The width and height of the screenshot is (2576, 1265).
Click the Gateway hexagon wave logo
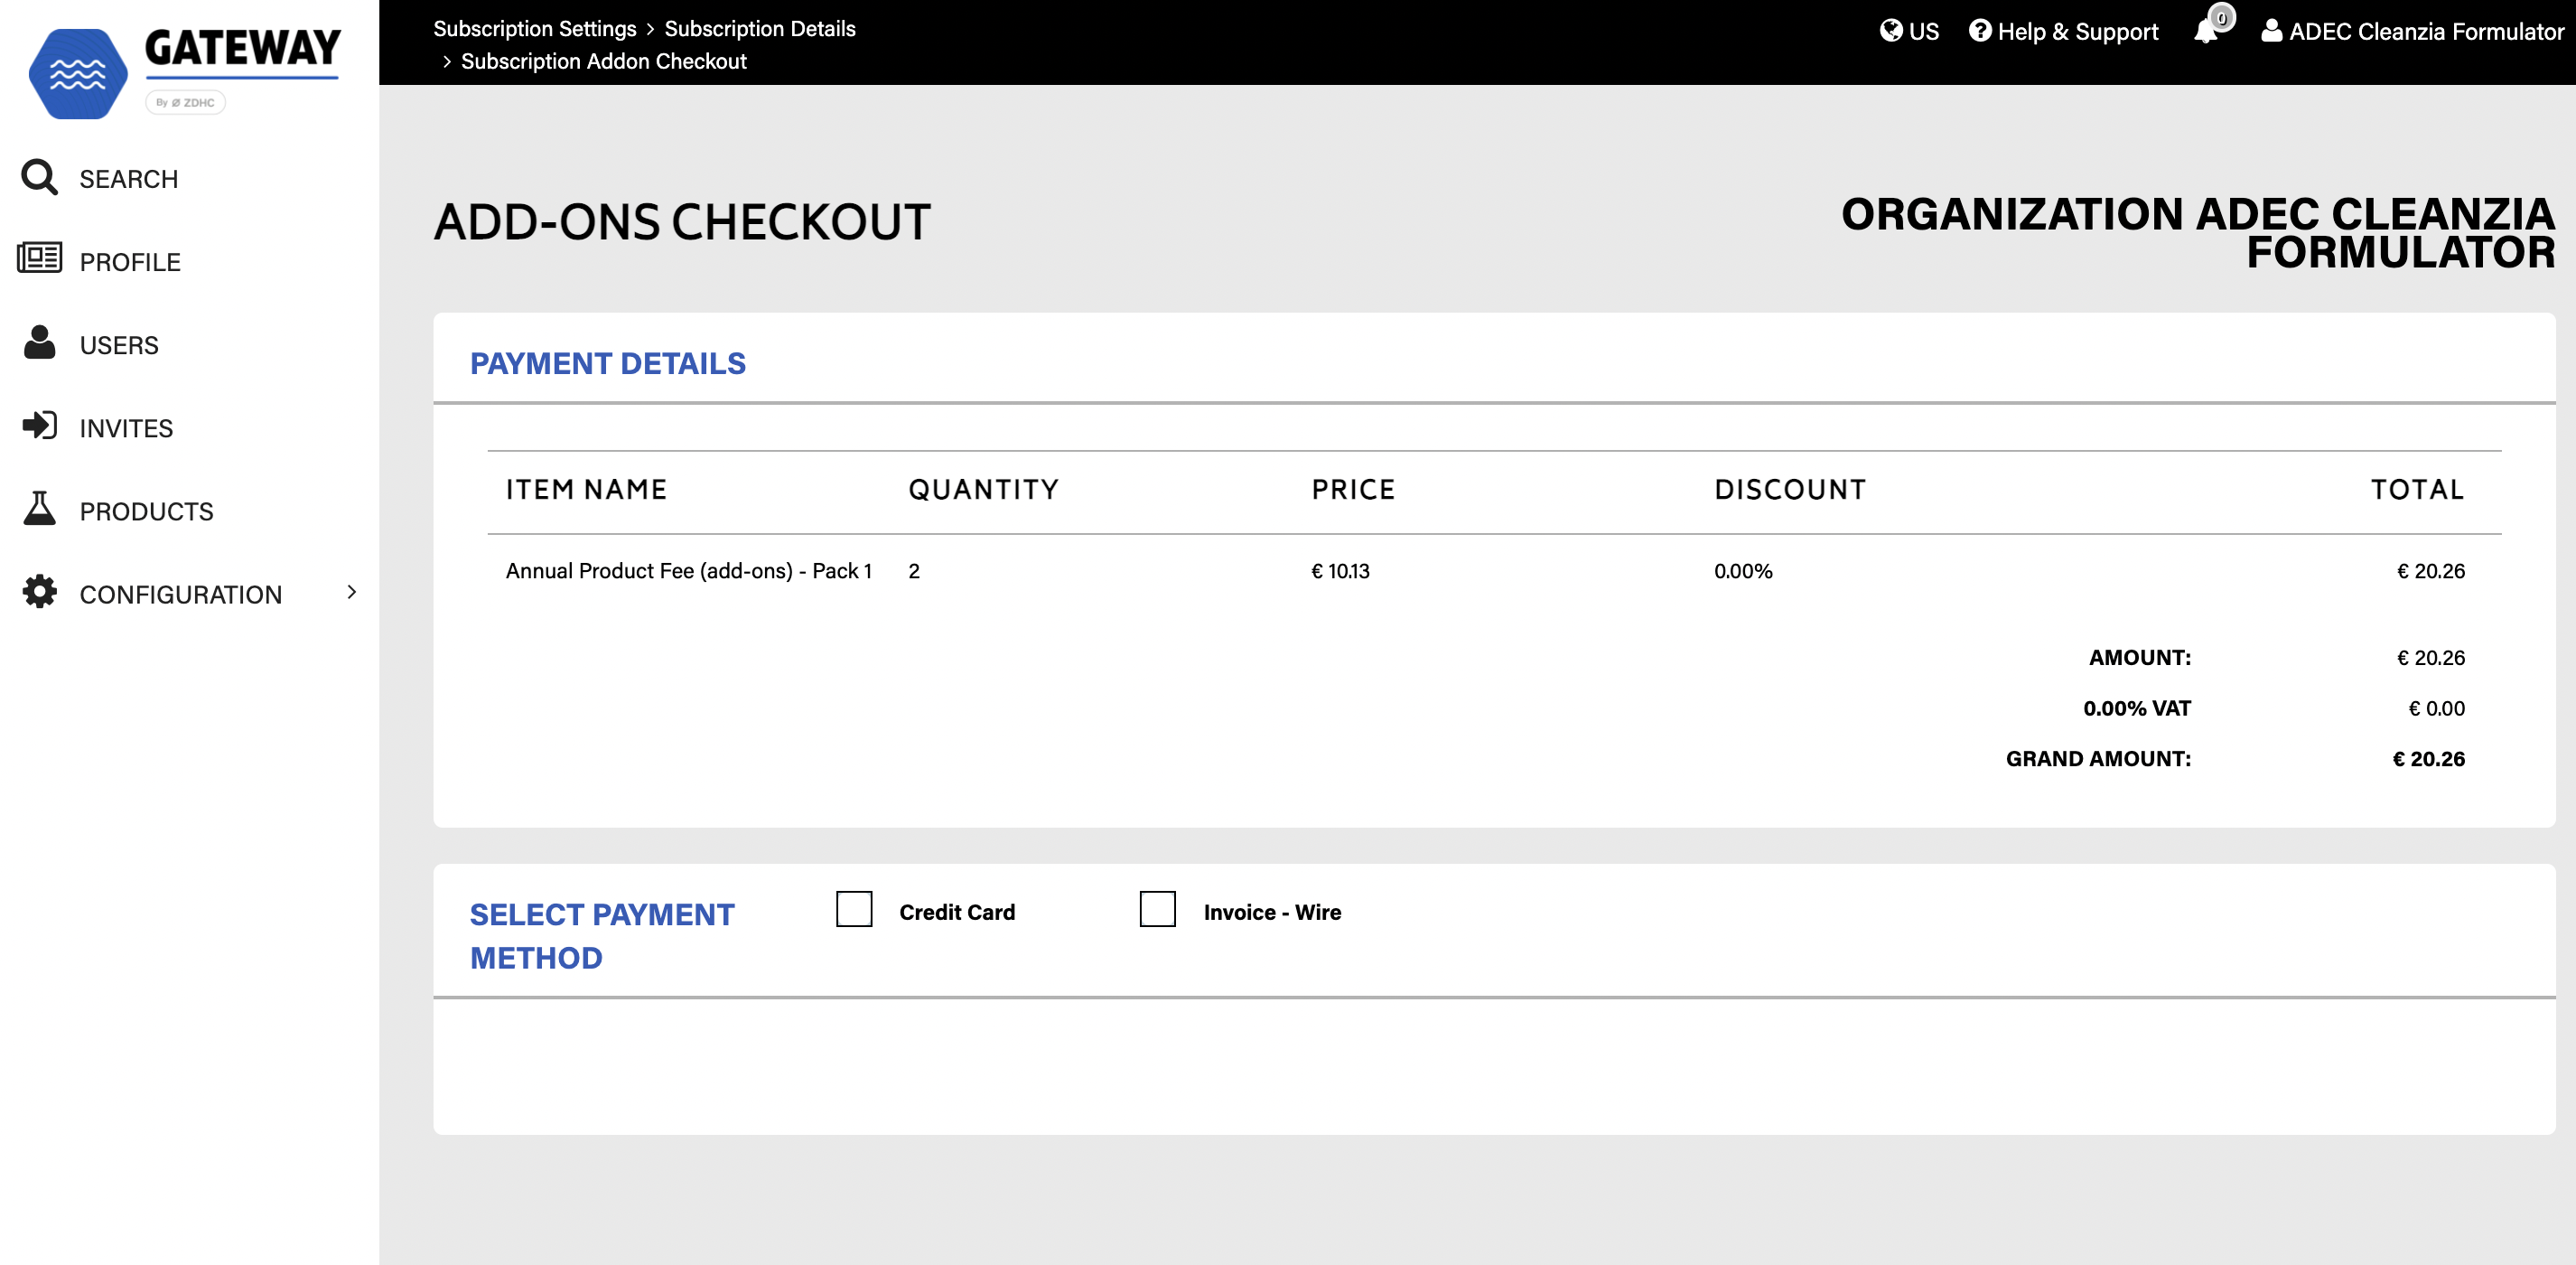point(78,74)
